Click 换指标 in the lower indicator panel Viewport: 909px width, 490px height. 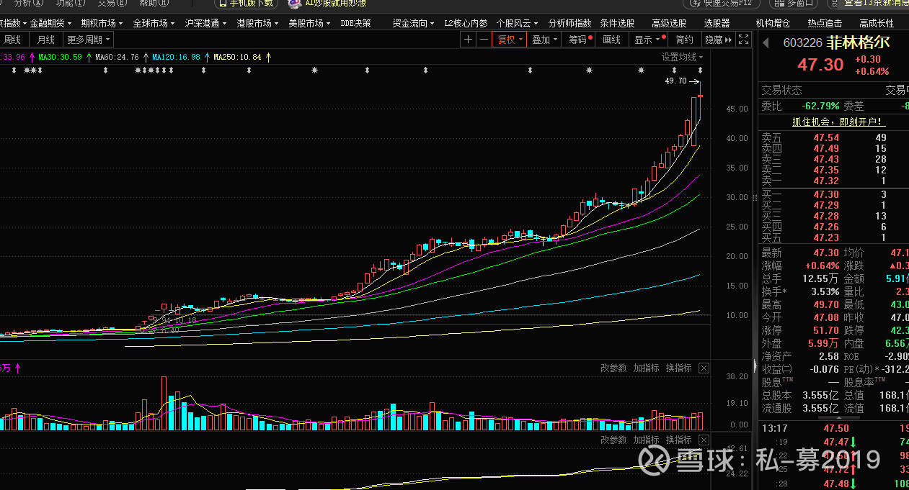[679, 440]
